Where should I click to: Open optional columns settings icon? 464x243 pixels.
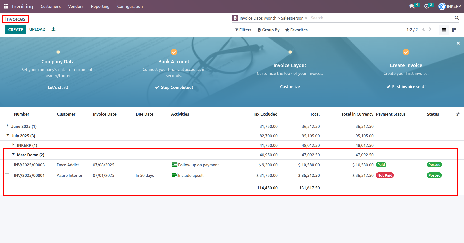pyautogui.click(x=458, y=114)
